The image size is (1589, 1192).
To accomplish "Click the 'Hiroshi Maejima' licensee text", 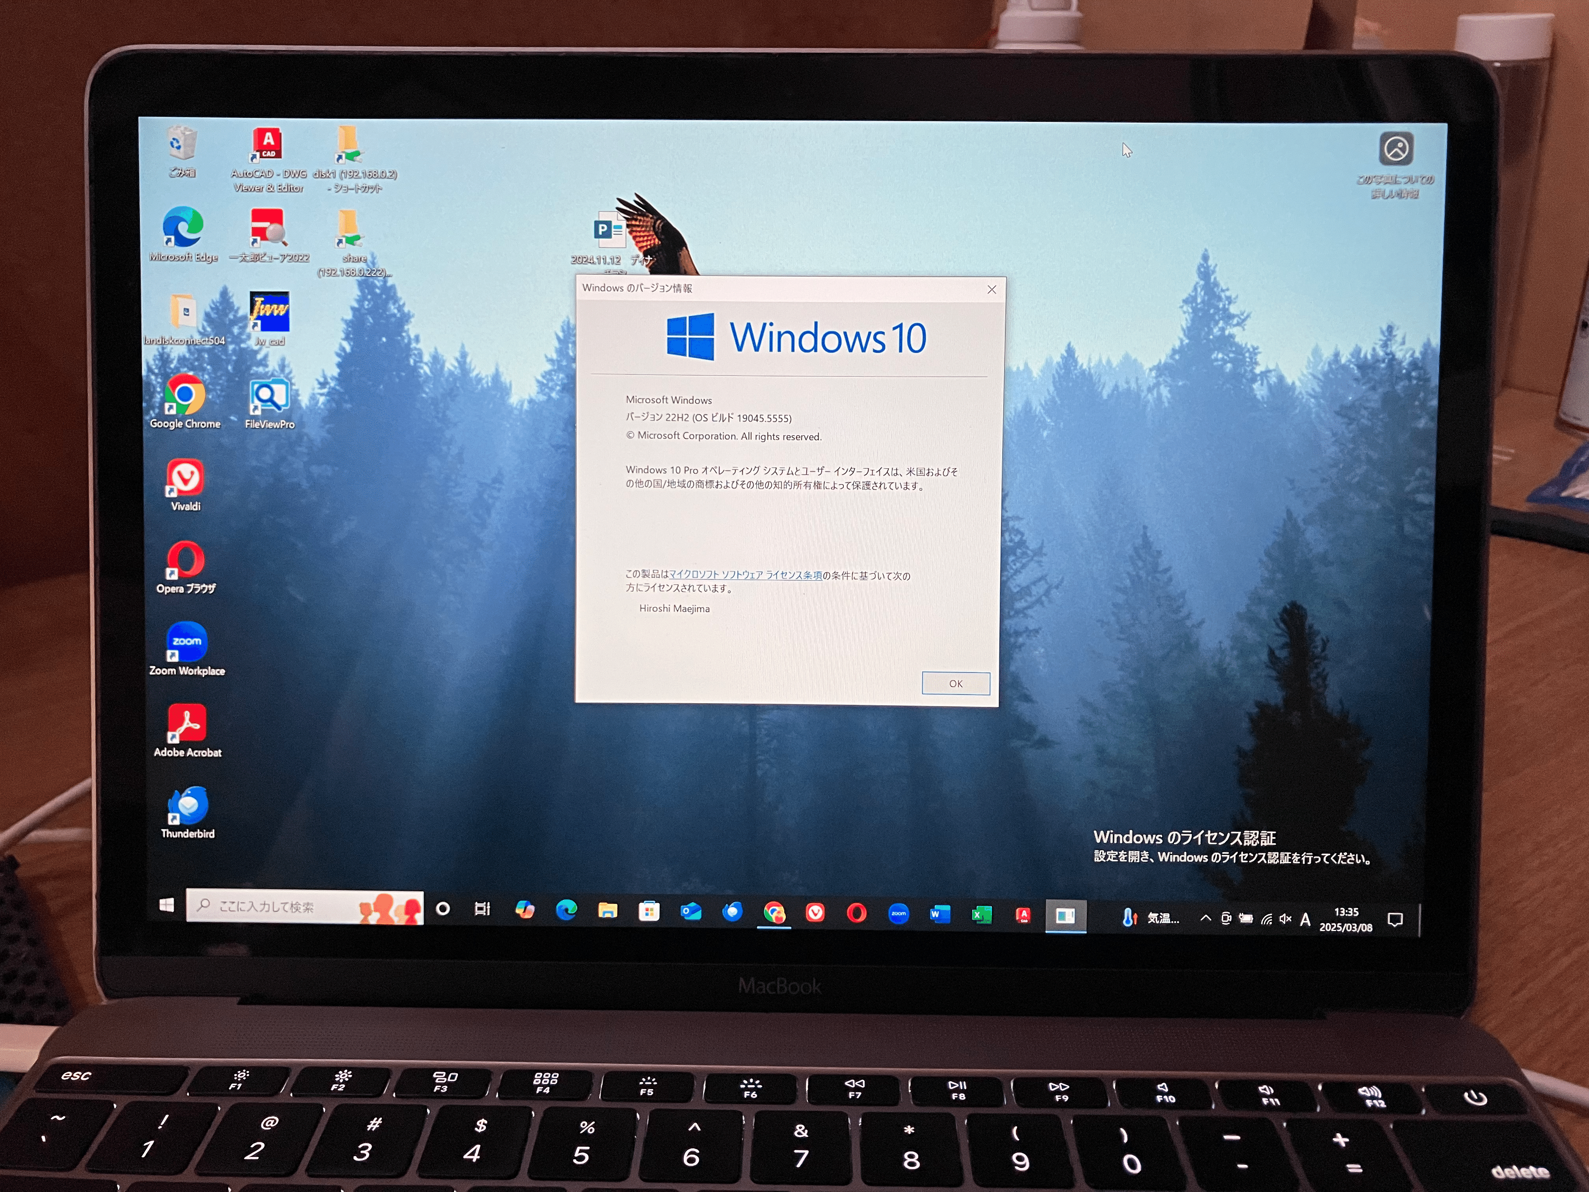I will (x=675, y=609).
